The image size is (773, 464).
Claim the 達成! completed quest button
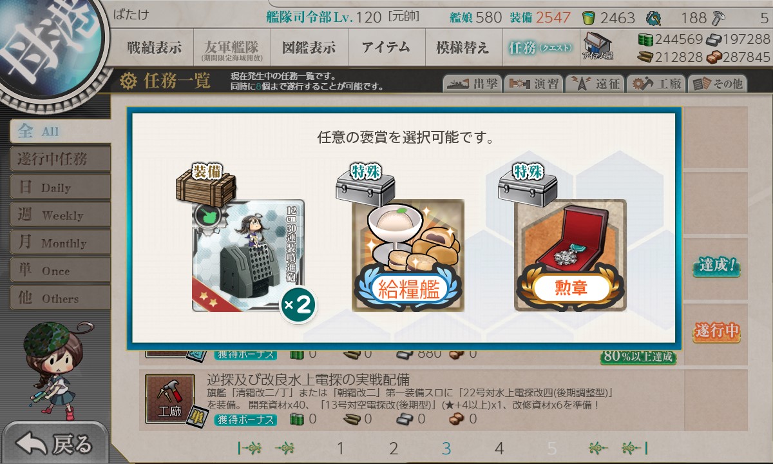[716, 266]
